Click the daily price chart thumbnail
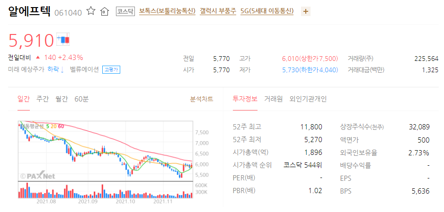444x212 pixels. [x=106, y=151]
